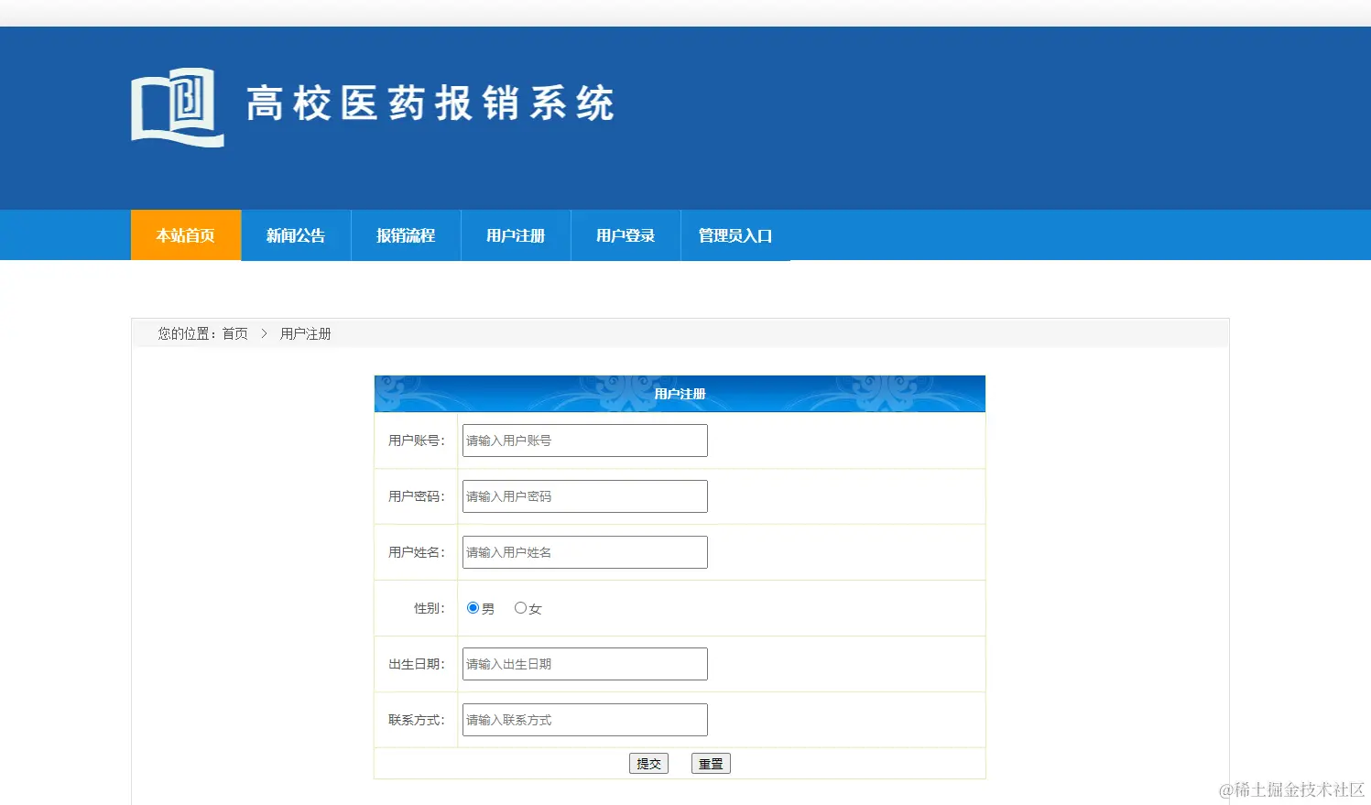Focus the 用户姓名 input field
This screenshot has height=805, width=1371.
585,552
